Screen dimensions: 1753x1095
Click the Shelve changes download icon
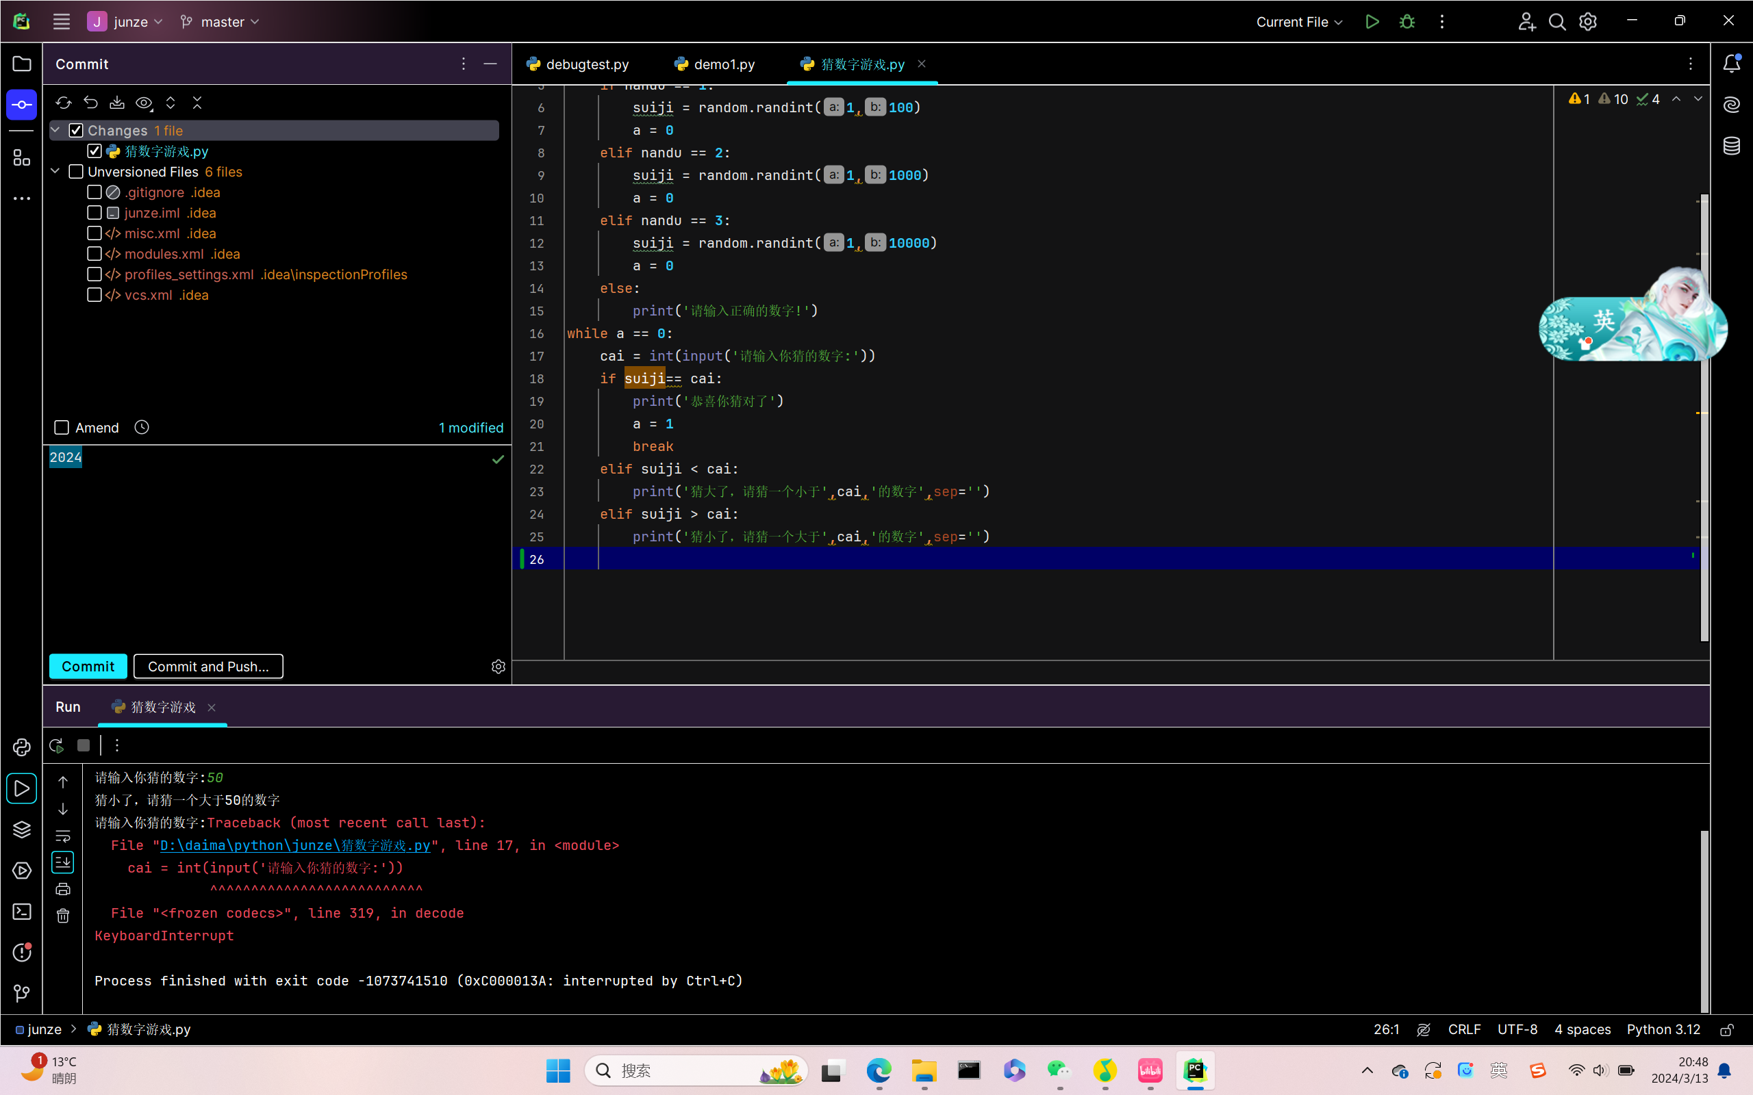pyautogui.click(x=116, y=103)
